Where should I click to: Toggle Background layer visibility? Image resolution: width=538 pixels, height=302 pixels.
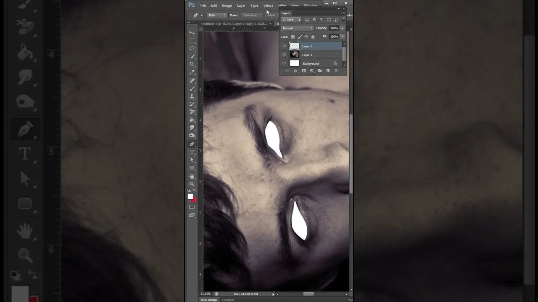coord(284,63)
